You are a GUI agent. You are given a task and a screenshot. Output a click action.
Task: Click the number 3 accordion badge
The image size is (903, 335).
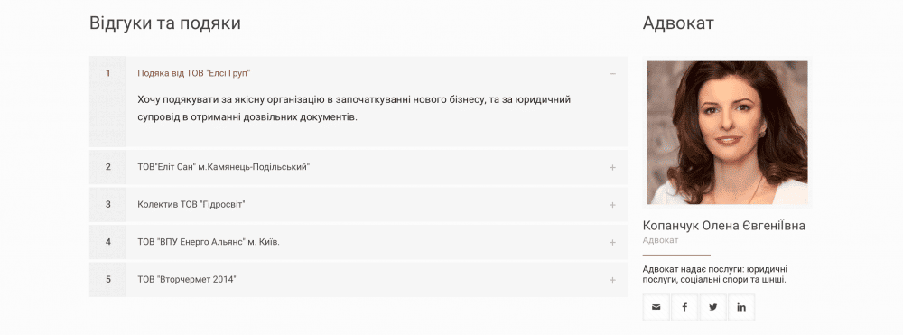(x=107, y=204)
